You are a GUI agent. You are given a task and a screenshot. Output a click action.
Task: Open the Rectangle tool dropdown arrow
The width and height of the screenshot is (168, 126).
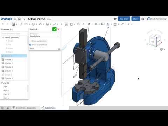[x=29, y=24]
